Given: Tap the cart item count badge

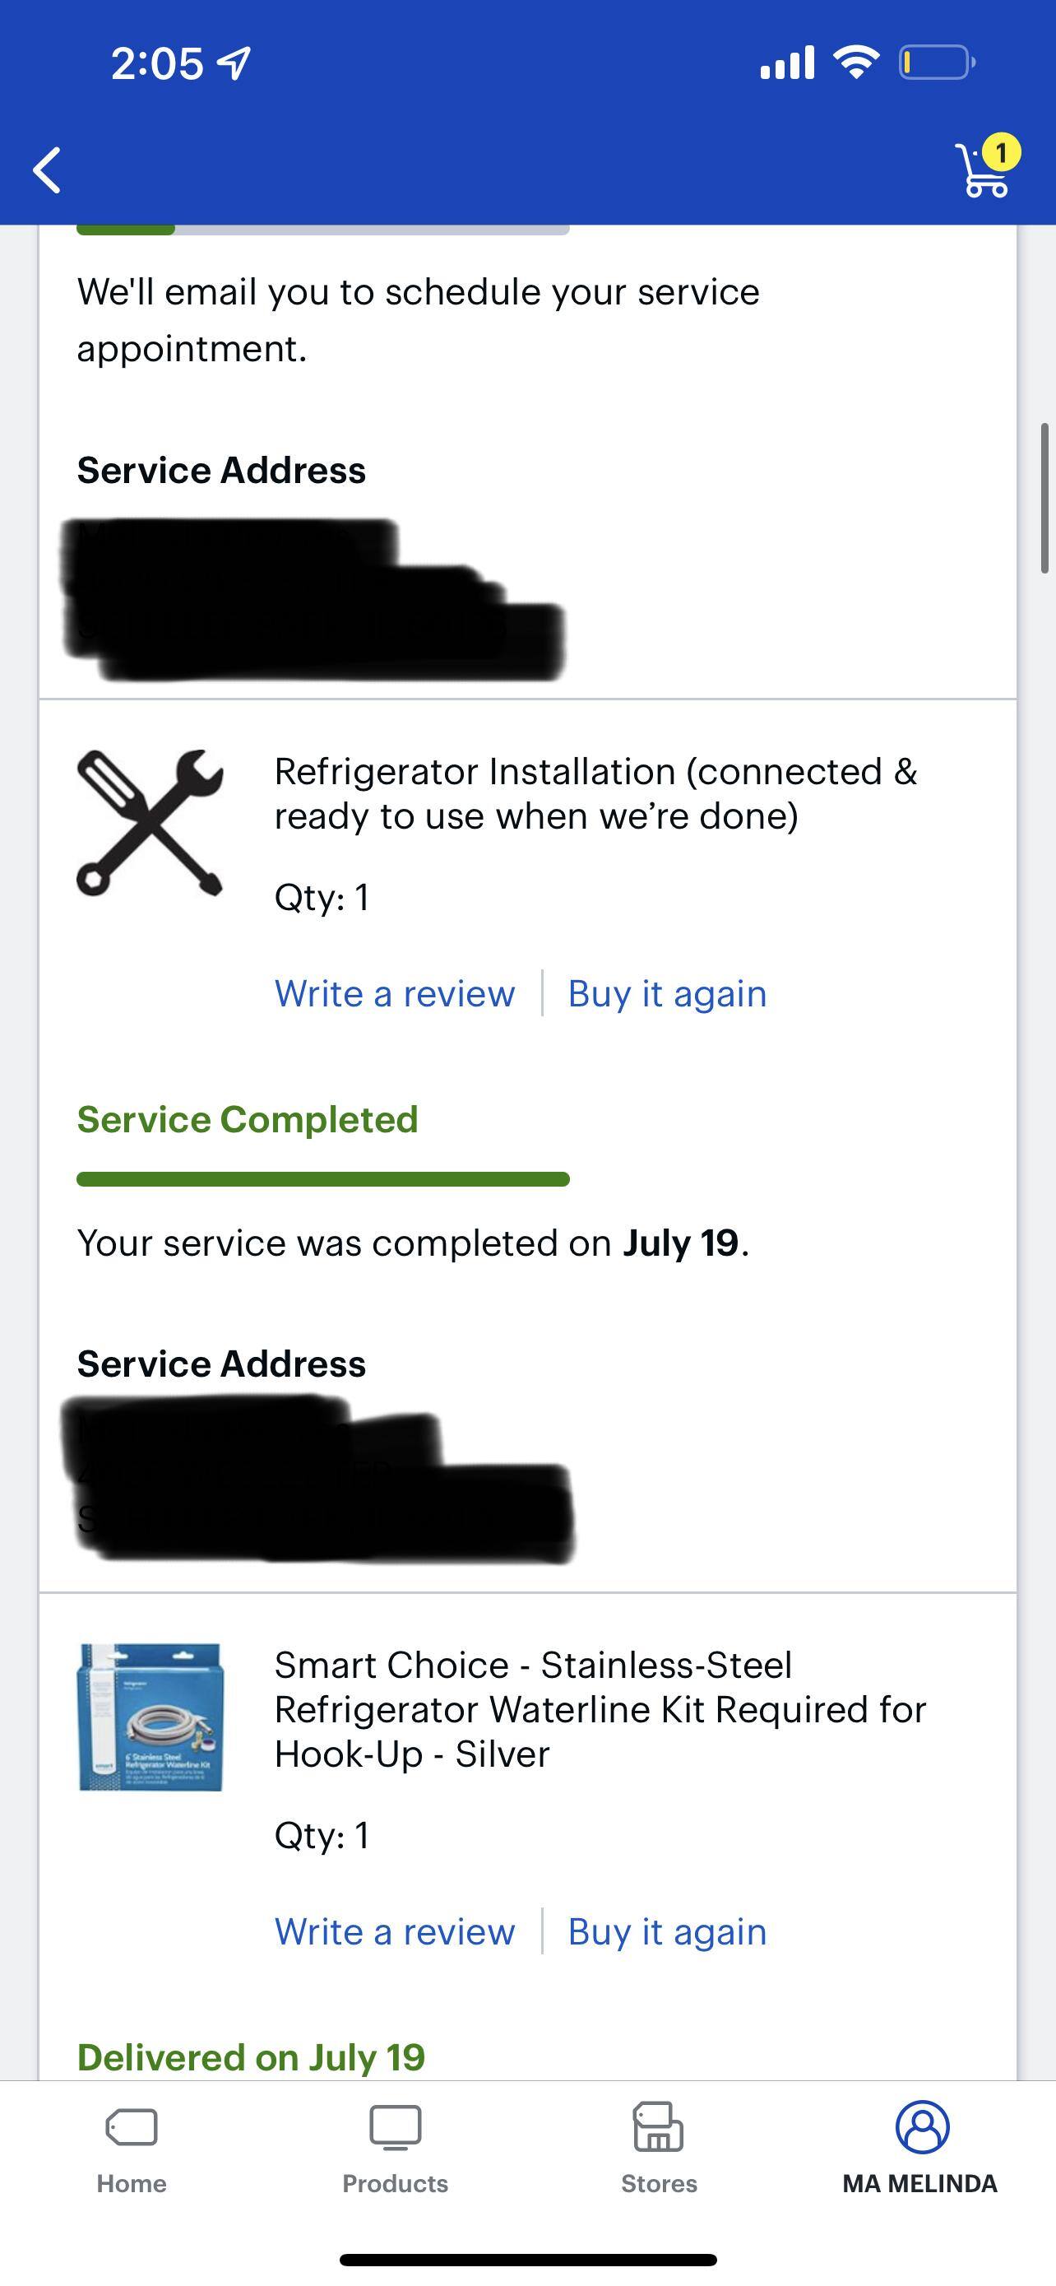Looking at the screenshot, I should click(1001, 152).
